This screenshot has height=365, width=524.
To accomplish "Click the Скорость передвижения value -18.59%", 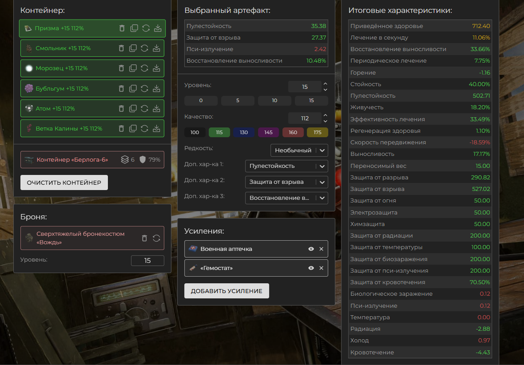I will 480,143.
